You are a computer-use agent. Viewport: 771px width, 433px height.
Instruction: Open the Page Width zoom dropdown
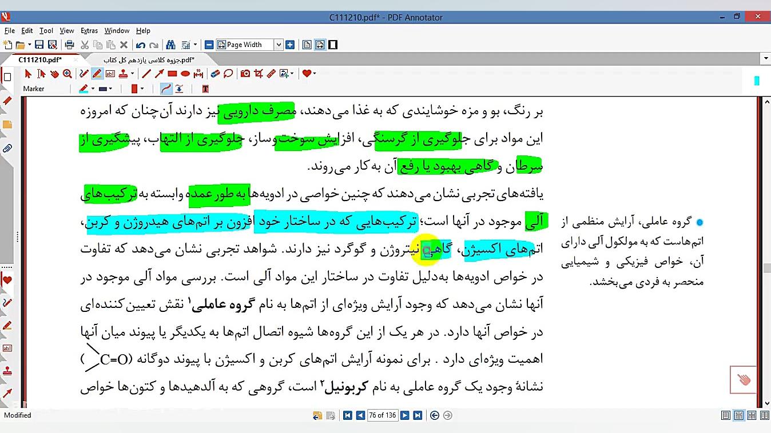click(279, 45)
